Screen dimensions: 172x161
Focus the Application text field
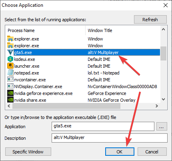click(x=103, y=126)
